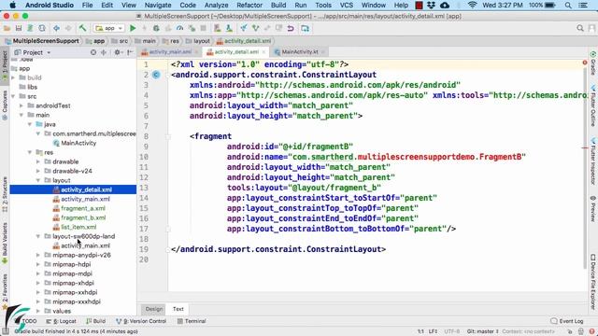Select the Text tab below the editor
The image size is (598, 336).
(x=178, y=309)
